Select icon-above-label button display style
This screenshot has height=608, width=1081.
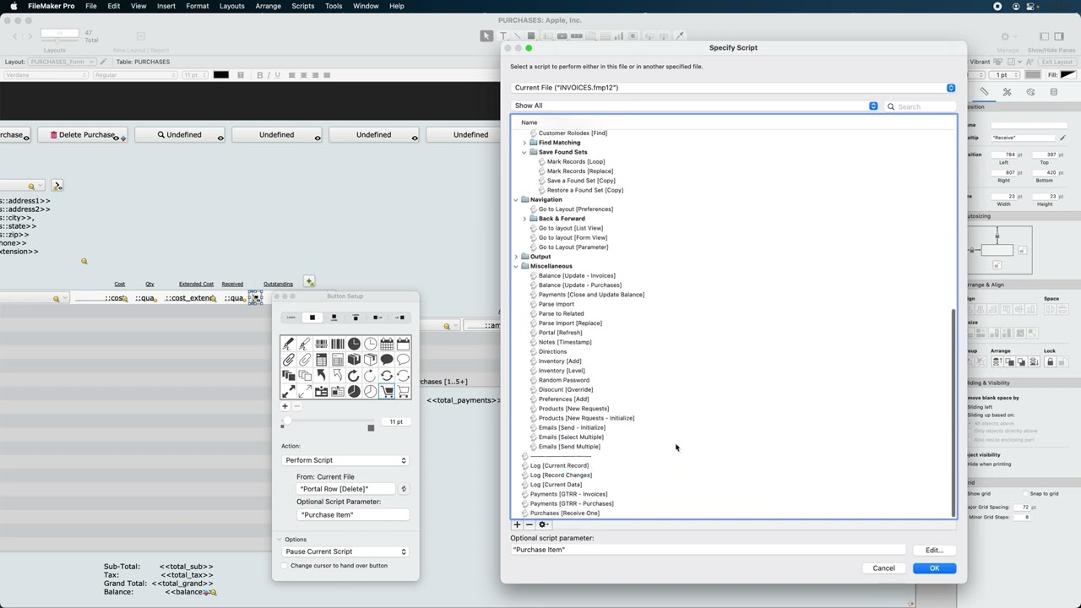[334, 318]
